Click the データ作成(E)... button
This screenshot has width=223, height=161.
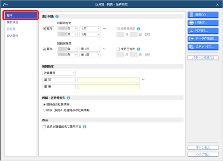203,39
